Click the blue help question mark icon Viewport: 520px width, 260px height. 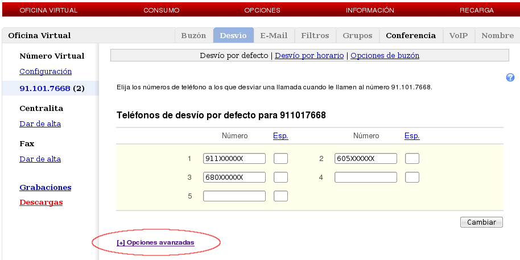510,77
